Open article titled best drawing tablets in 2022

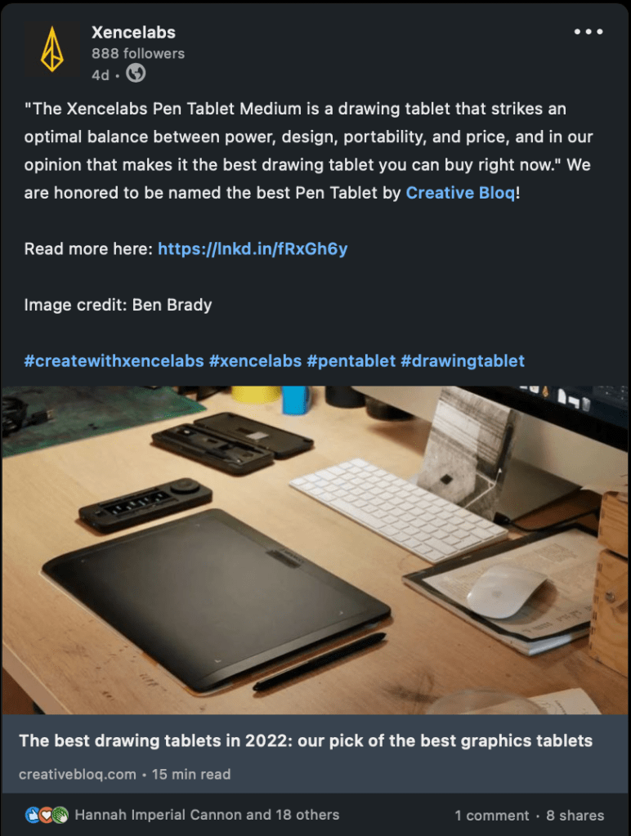(306, 740)
